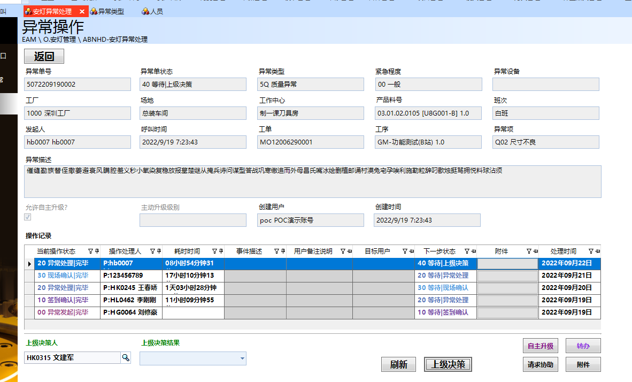Viewport: 632px width, 382px height.
Task: Select the row with 00 异常发起|完毕
Action: pos(312,312)
